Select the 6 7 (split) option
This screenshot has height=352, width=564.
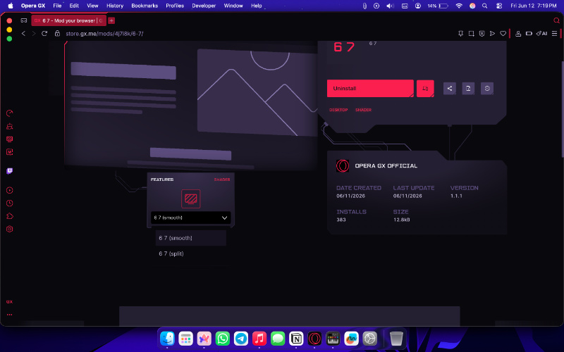190,253
